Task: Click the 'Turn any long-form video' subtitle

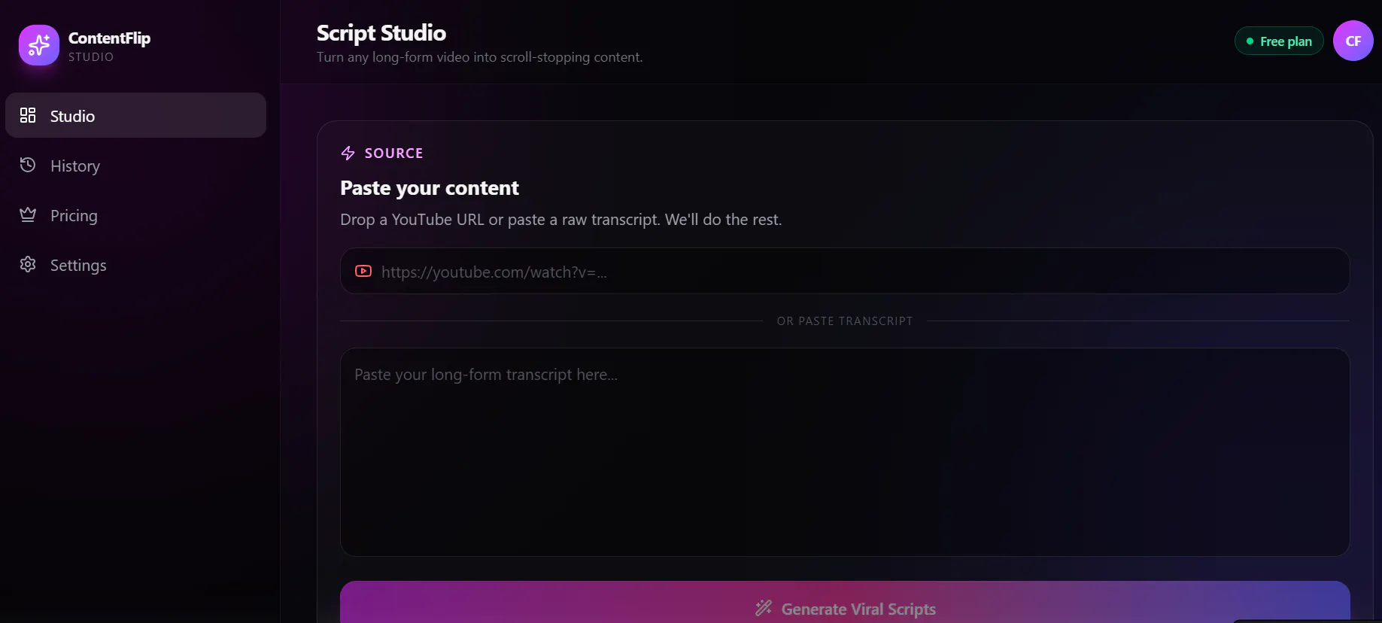Action: click(480, 57)
